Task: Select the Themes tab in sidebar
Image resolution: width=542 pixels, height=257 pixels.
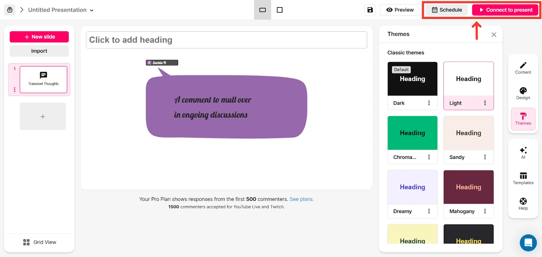Action: click(523, 119)
